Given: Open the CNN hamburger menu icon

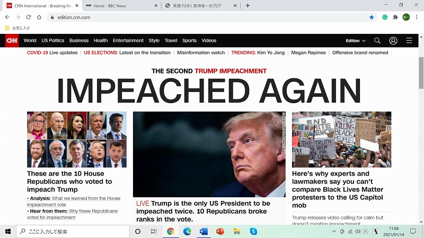Looking at the screenshot, I should (x=409, y=41).
